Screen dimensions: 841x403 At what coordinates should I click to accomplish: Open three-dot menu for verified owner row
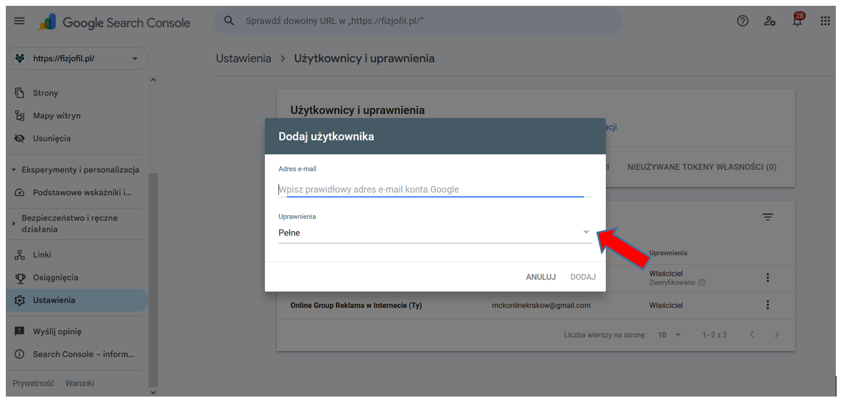[767, 278]
